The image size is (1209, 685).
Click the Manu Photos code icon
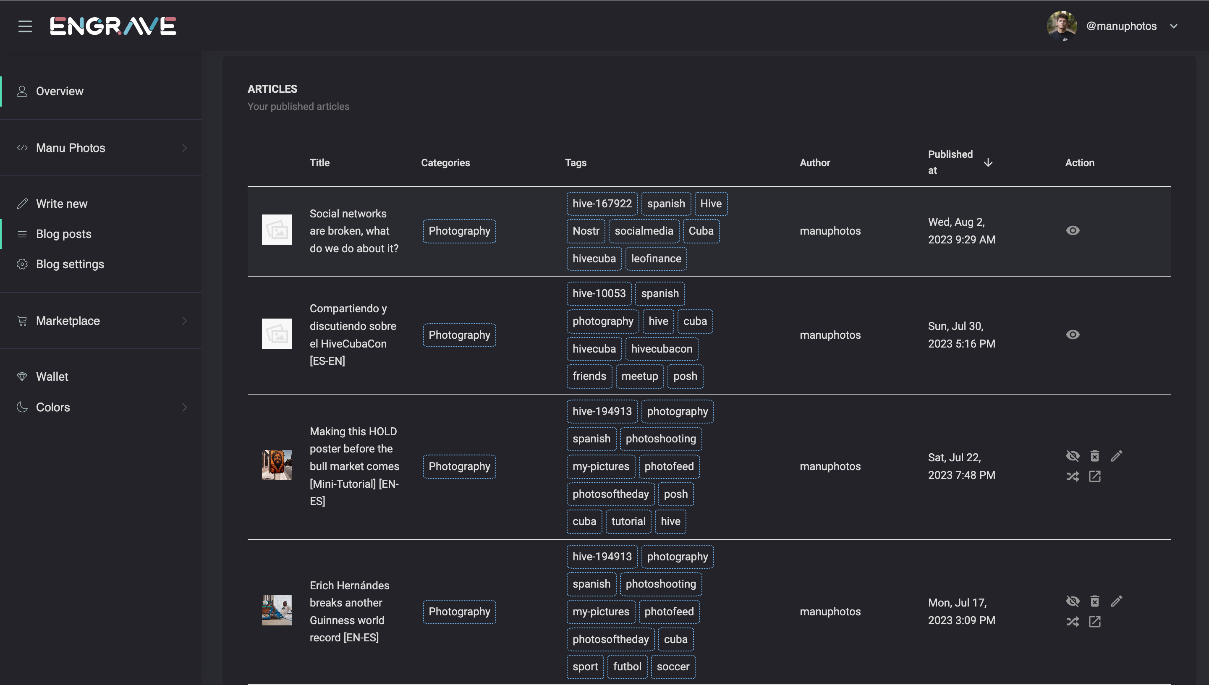click(22, 148)
